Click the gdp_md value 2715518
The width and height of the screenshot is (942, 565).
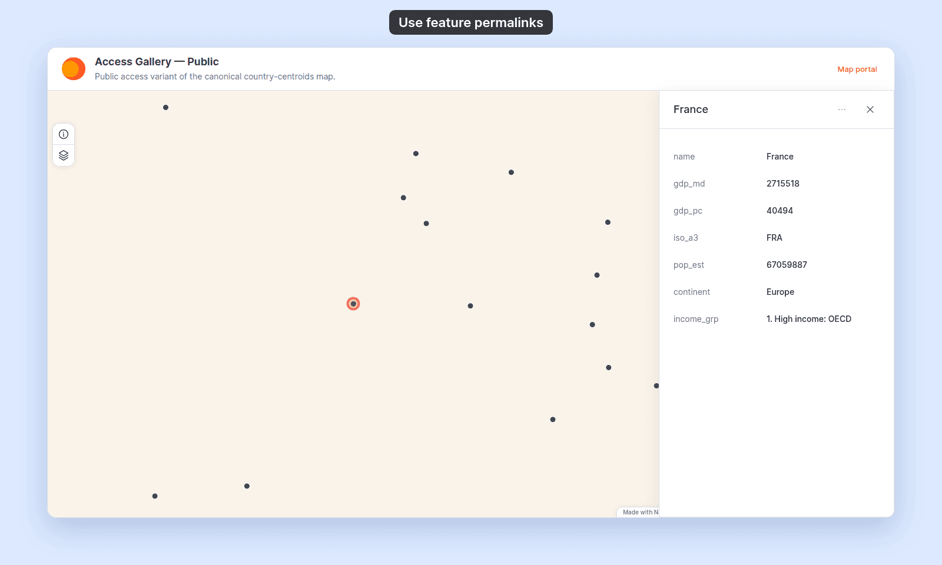coord(783,184)
